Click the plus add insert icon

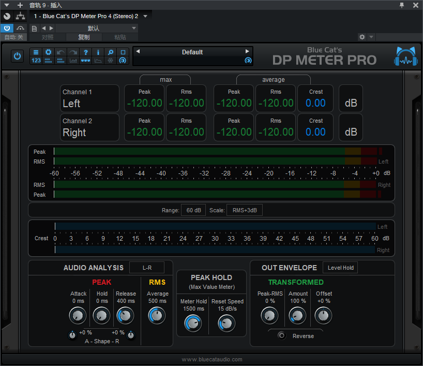(x=20, y=5)
